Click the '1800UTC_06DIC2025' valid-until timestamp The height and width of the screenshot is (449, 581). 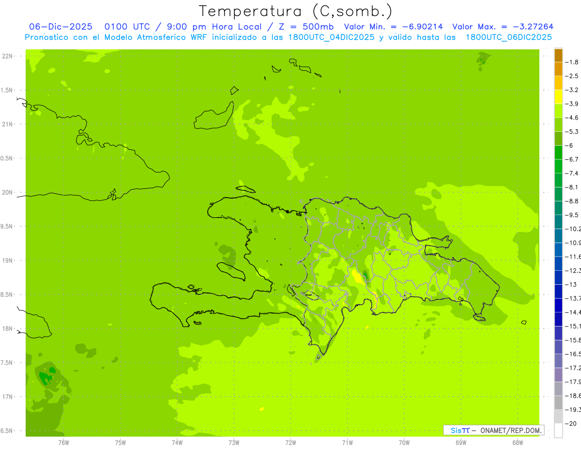pos(508,37)
